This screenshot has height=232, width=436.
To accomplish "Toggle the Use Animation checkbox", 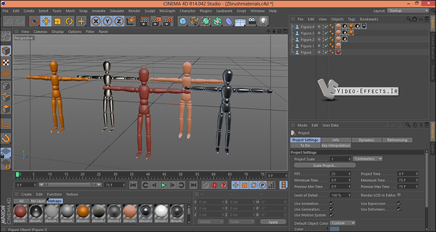I will pos(331,203).
